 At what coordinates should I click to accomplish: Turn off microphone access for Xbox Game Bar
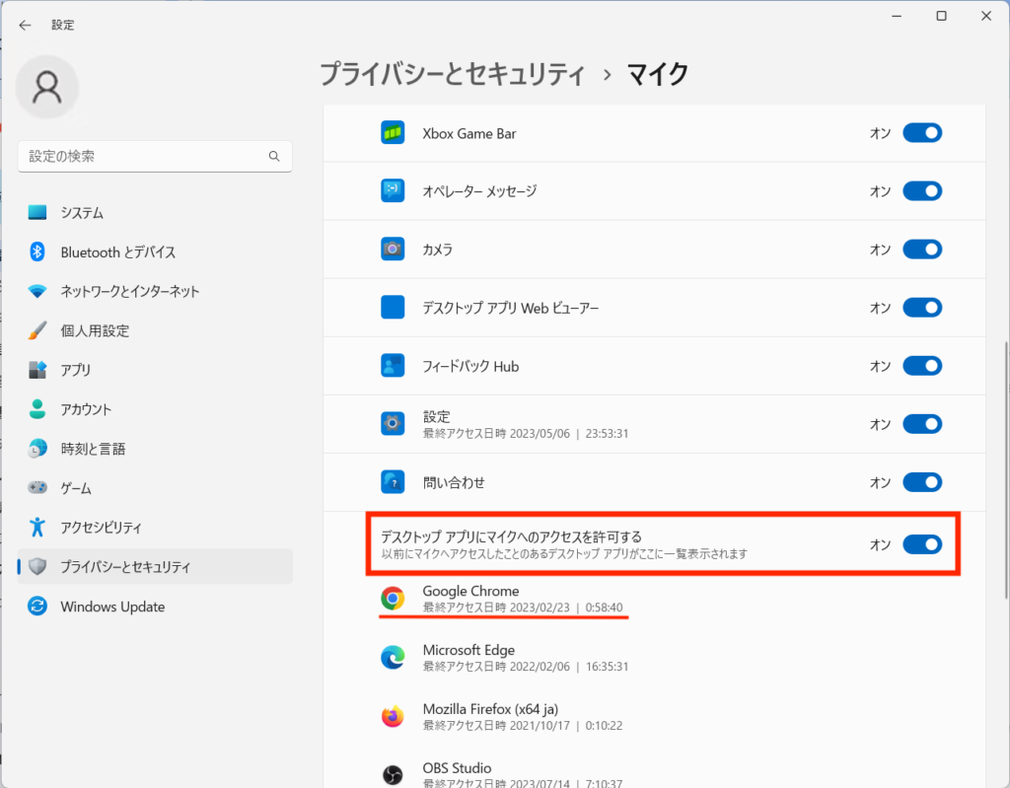click(x=922, y=133)
